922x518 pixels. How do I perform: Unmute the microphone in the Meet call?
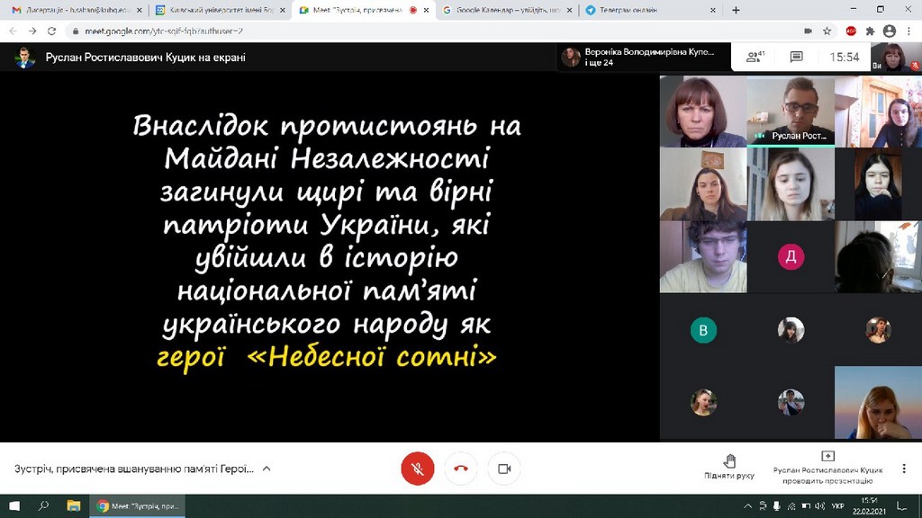pos(417,469)
